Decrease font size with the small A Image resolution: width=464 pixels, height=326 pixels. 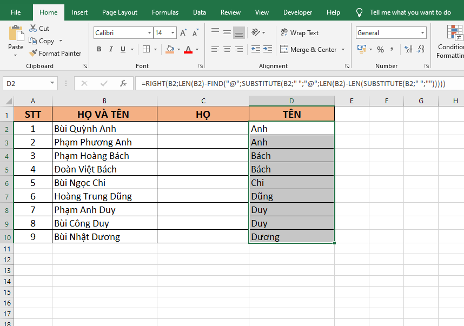click(x=196, y=33)
